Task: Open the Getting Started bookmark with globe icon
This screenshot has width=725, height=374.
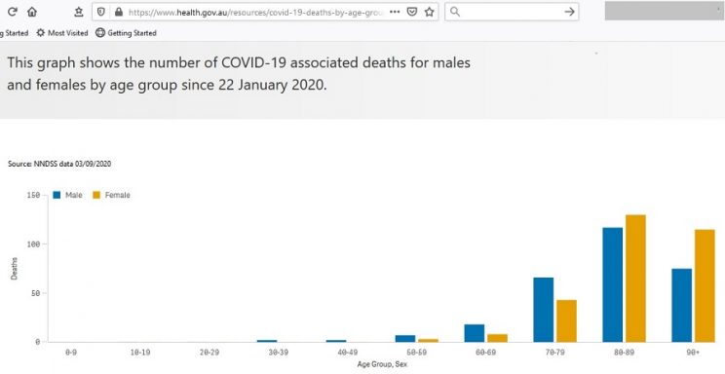Action: pyautogui.click(x=126, y=33)
